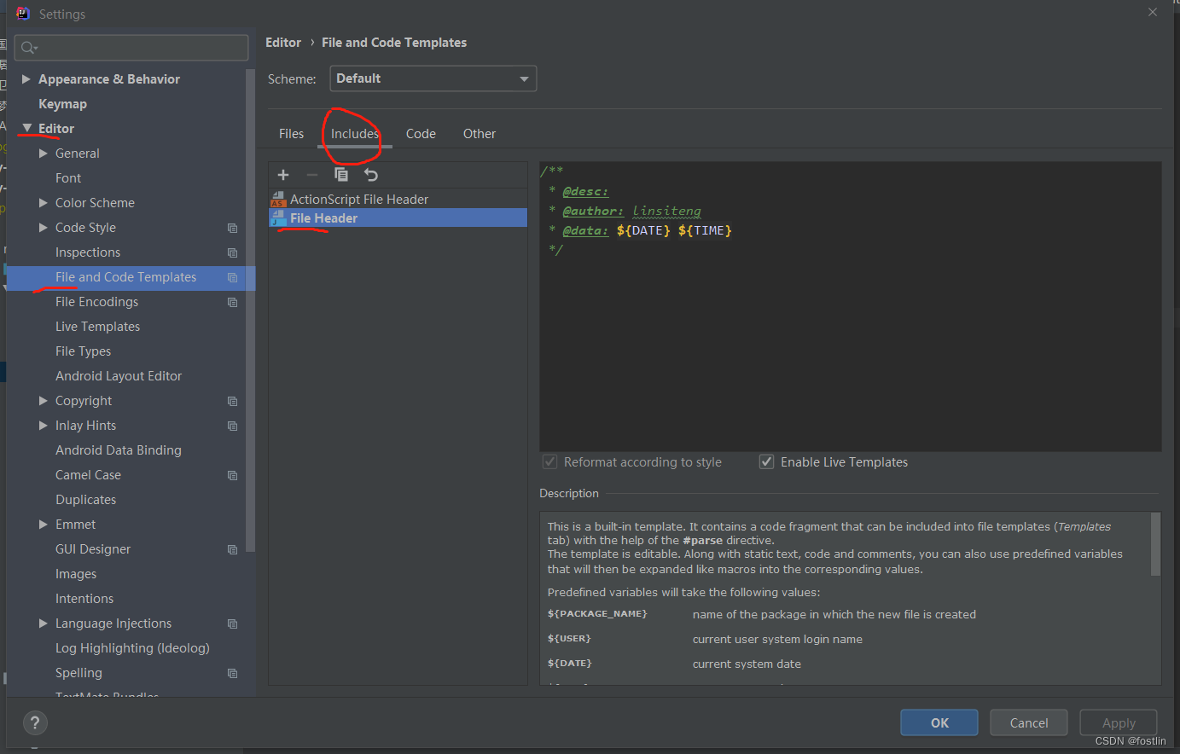1180x754 pixels.
Task: Click inside the settings search field
Action: click(131, 48)
